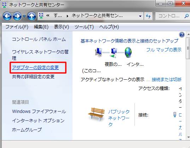Click 接続または切断 link
Screen dimensions: 190x148
tap(167, 80)
